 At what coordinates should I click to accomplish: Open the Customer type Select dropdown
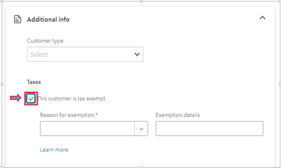[85, 54]
